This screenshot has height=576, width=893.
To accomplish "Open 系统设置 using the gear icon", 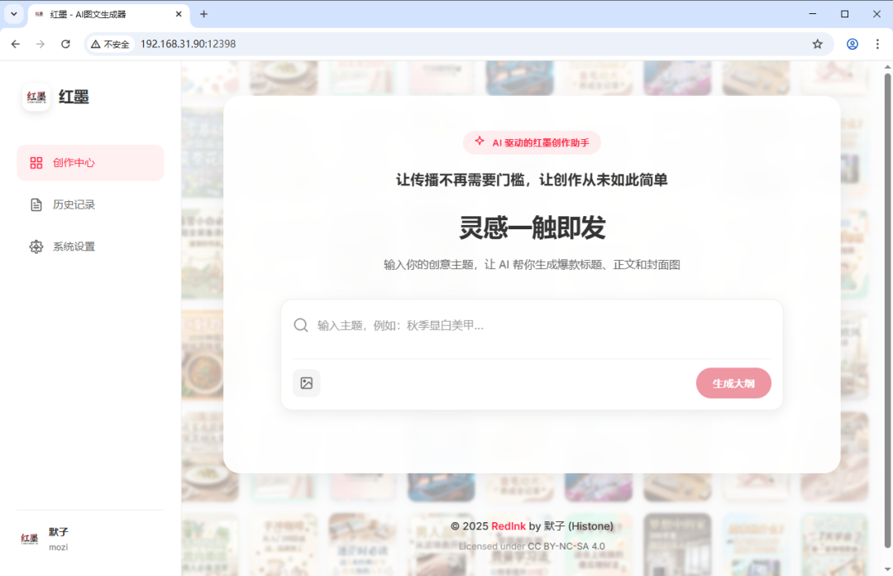I will point(36,247).
